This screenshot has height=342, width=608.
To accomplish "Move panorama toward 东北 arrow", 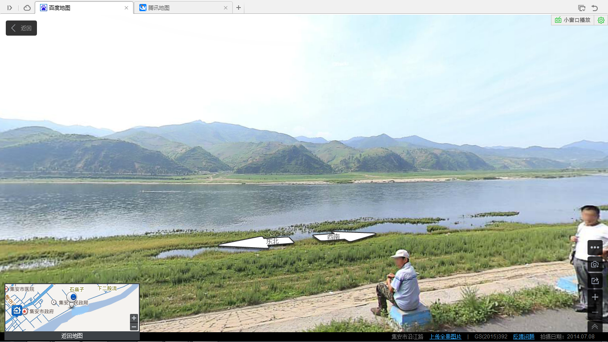I will [x=256, y=242].
